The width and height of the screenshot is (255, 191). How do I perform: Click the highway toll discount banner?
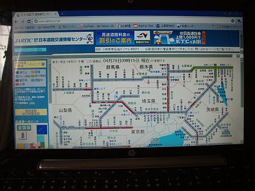point(123,38)
